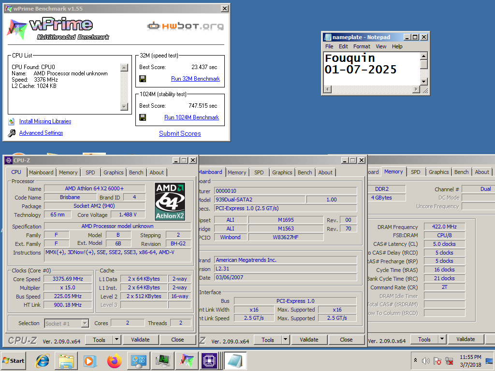Click Close in the Mainboard CPU-Z window

click(x=346, y=340)
